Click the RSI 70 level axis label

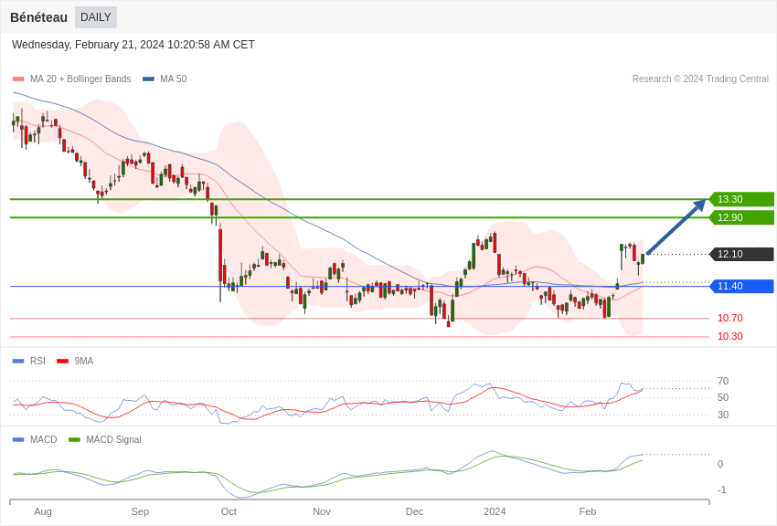723,381
